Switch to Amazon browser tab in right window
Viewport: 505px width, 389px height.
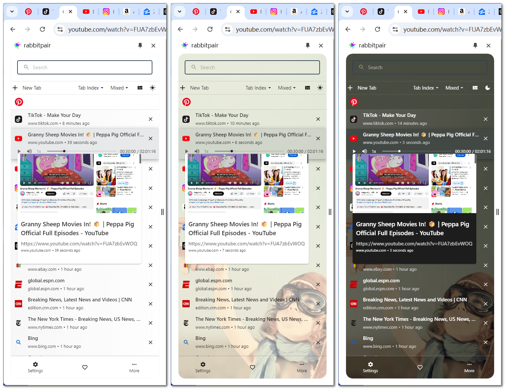point(462,12)
